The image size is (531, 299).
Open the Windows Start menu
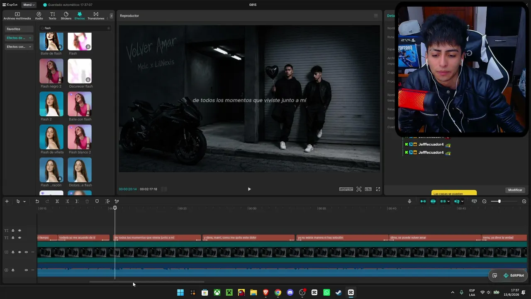point(180,292)
